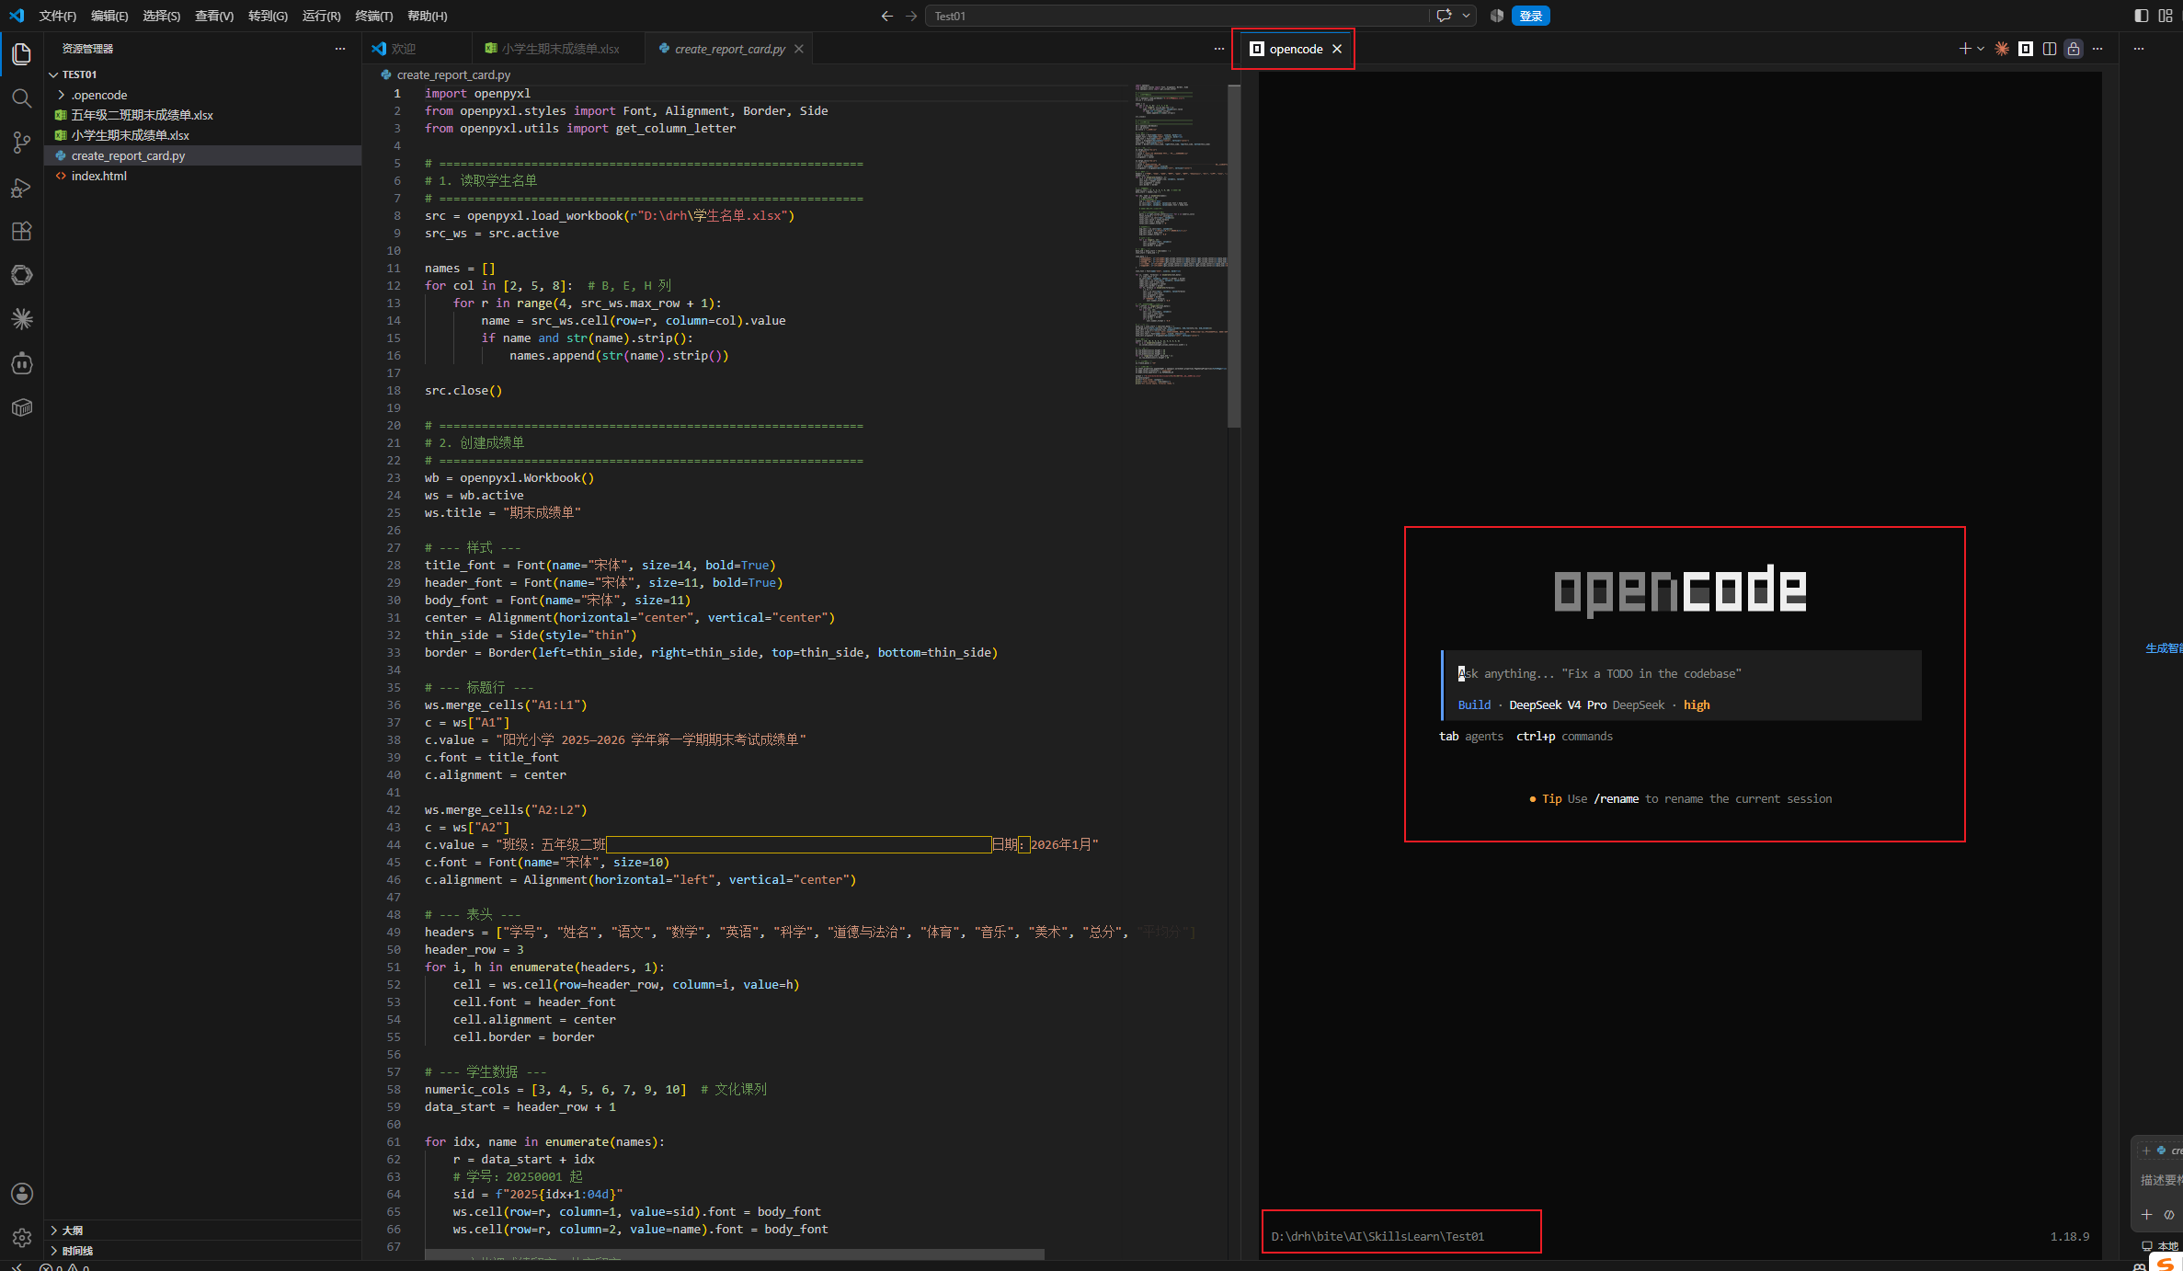Open more actions ellipsis beside the lock icon
The image size is (2183, 1271).
tap(2097, 49)
